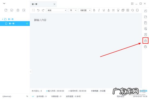The image size is (149, 99).
Task: Select the 第一卷 folder in tree
Action: (x=11, y=19)
